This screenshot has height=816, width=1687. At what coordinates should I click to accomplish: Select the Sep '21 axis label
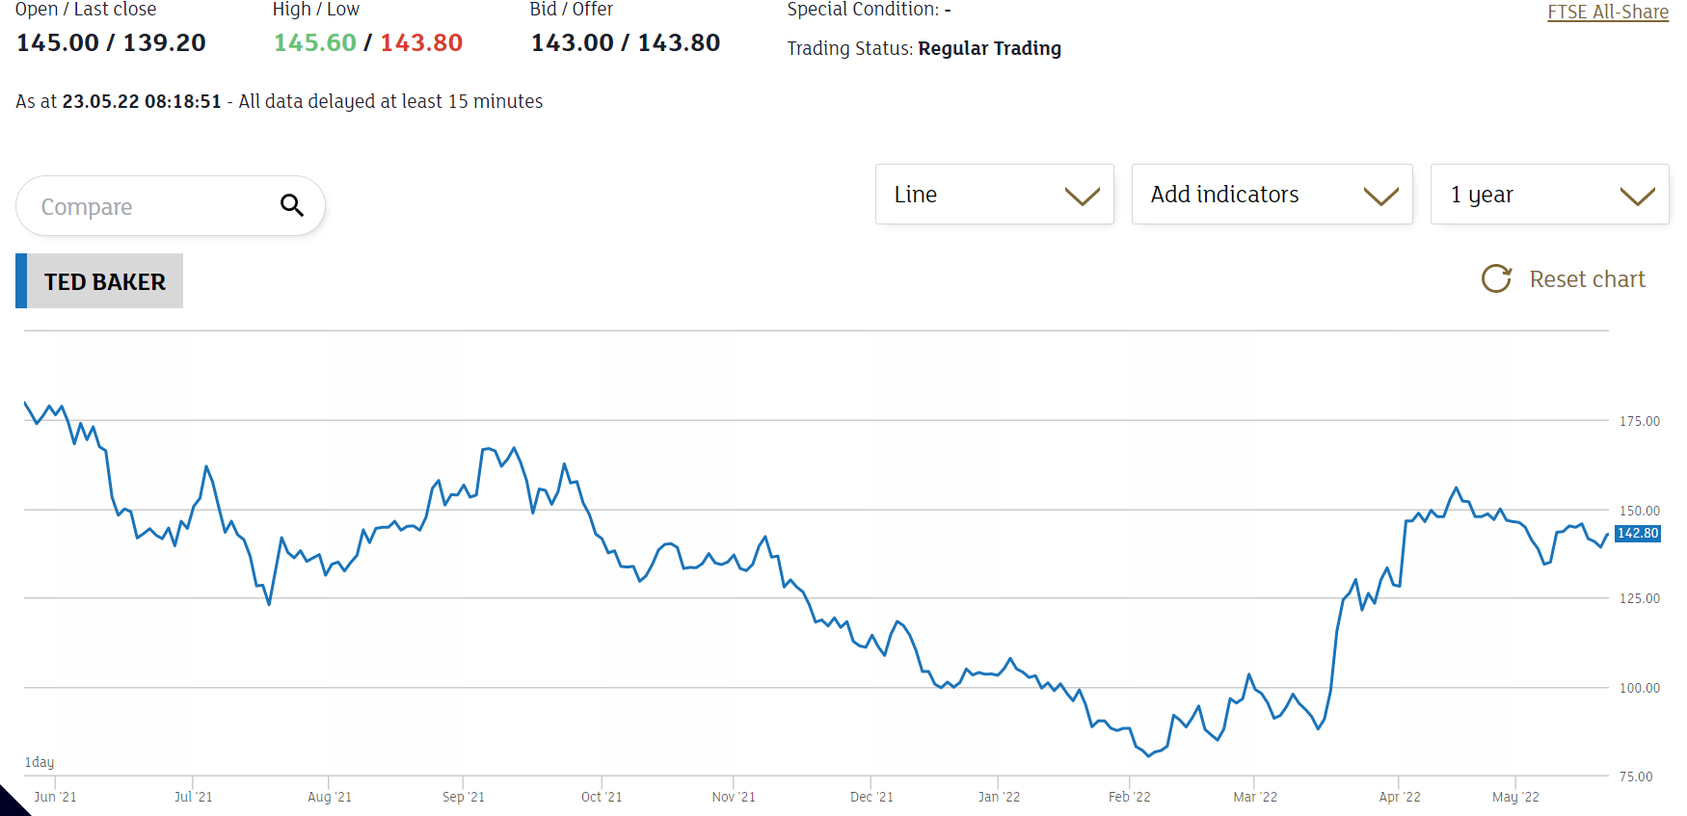coord(464,797)
